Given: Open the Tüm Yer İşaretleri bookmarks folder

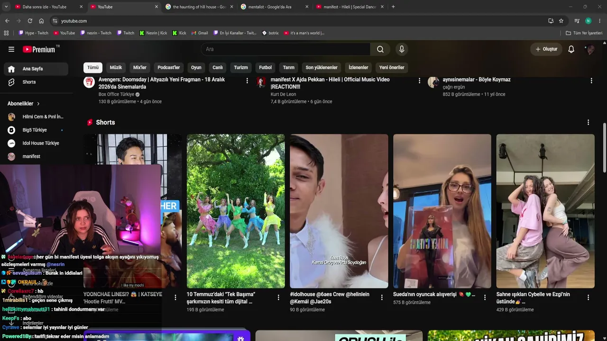Looking at the screenshot, I should (584, 33).
